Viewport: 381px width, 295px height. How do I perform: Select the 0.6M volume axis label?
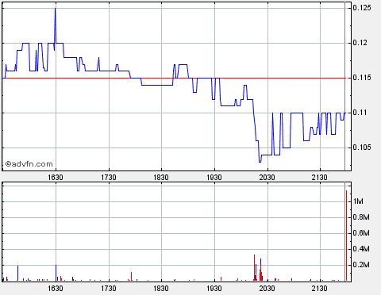pos(361,233)
